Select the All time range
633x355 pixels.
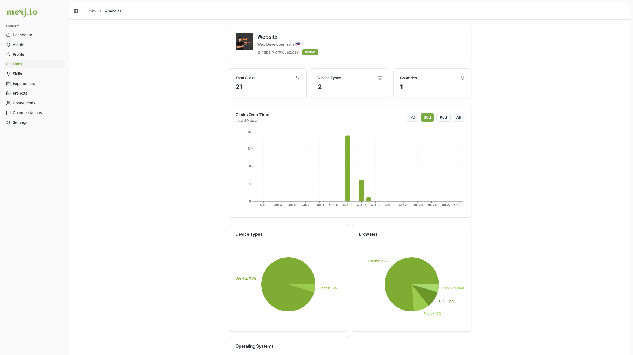pos(458,117)
